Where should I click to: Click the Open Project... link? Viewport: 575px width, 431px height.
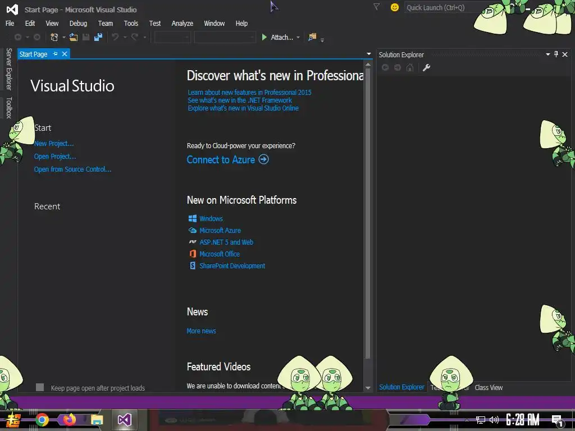pyautogui.click(x=55, y=156)
